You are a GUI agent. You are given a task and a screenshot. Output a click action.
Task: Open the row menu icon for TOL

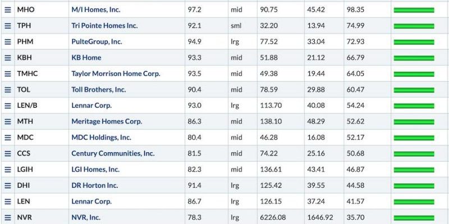[x=8, y=90]
